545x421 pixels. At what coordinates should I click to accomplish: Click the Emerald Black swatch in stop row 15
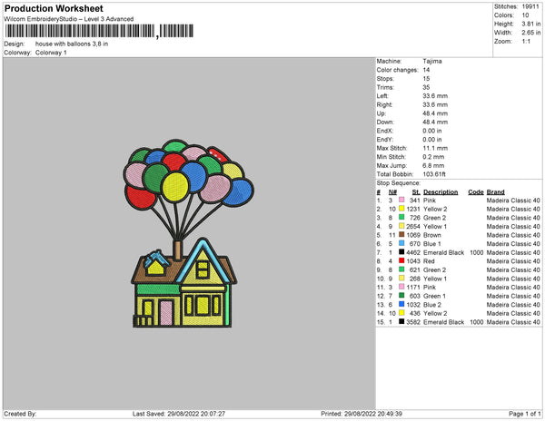(x=401, y=321)
